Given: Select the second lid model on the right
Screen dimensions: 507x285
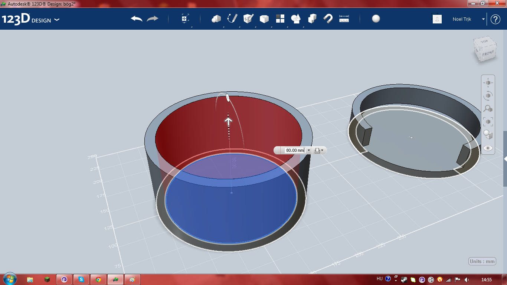Looking at the screenshot, I should 415,132.
